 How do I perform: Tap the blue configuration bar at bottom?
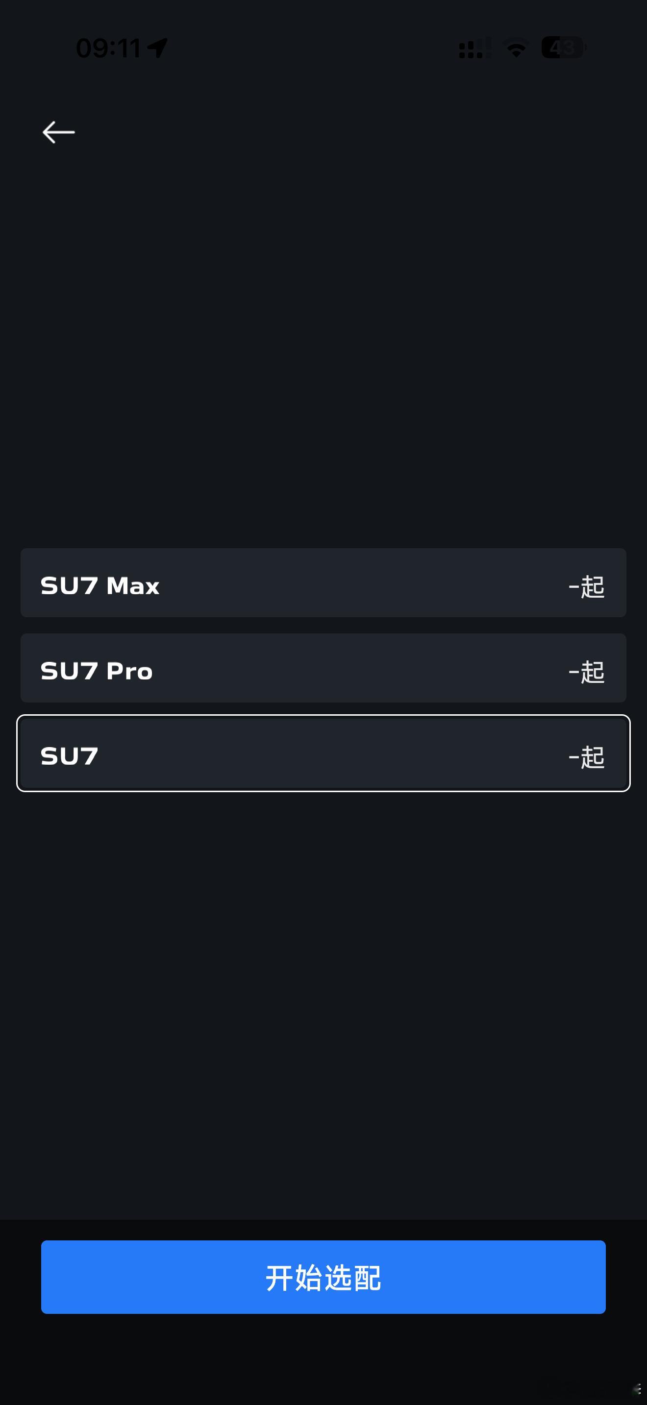[x=323, y=1277]
